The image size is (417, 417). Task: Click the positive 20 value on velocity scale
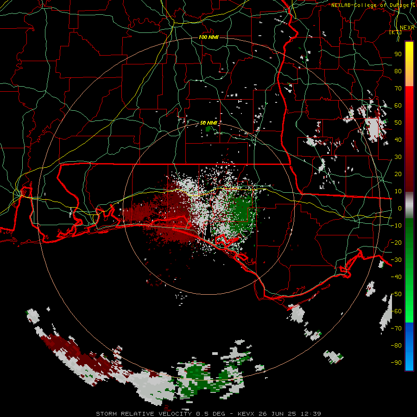398,174
